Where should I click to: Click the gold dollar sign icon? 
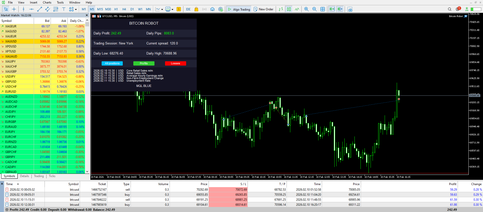[x=179, y=9]
